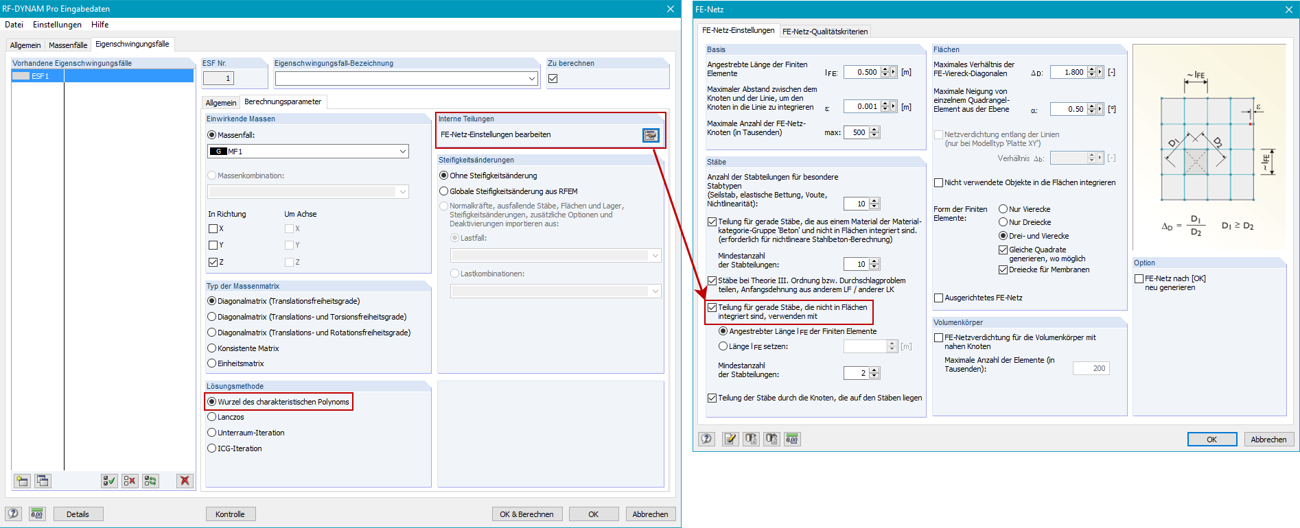Click OK & Berechnen button
Viewport: 1300px width, 528px height.
526,514
